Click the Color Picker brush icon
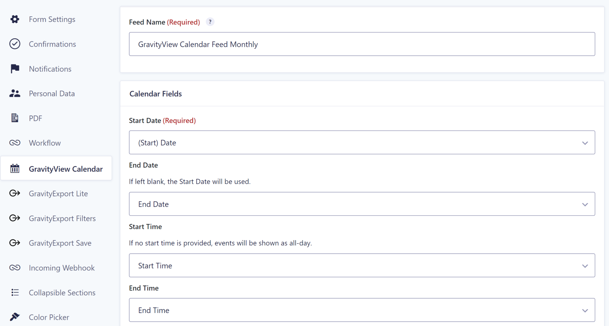Image resolution: width=609 pixels, height=326 pixels. (15, 317)
